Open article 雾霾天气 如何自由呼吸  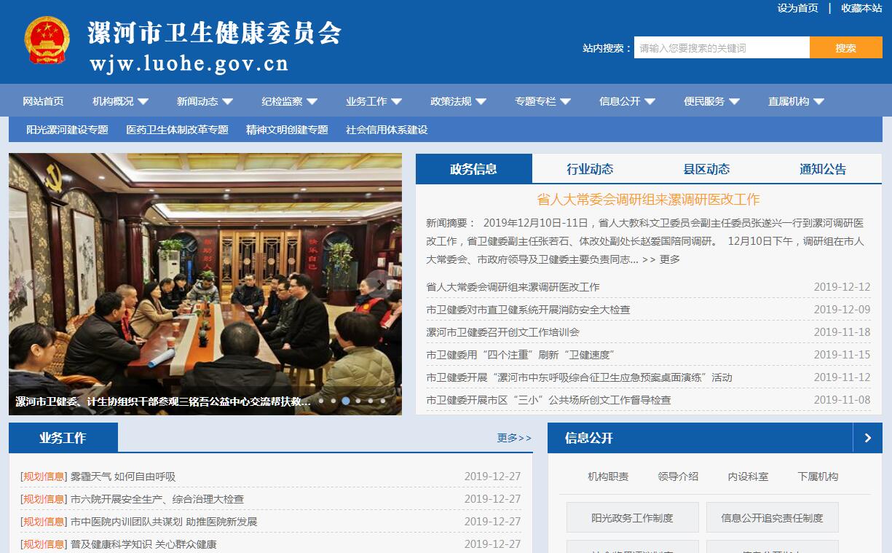(123, 476)
